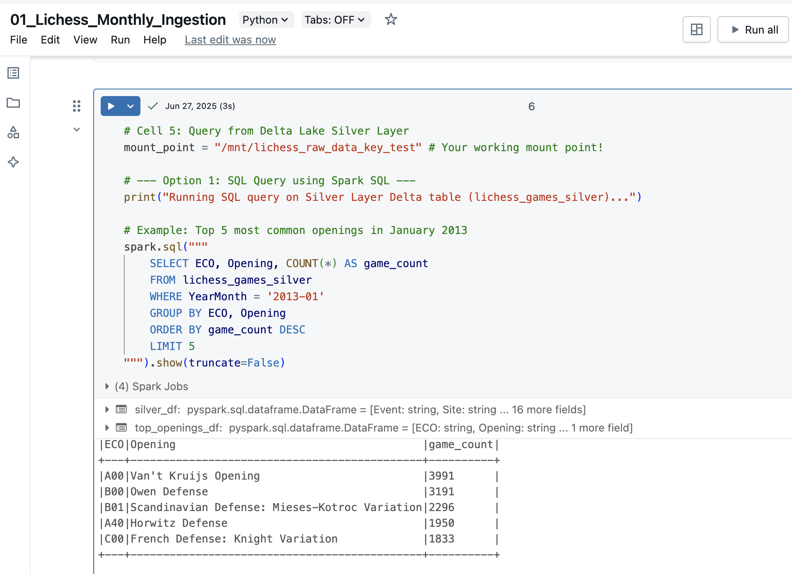Image resolution: width=792 pixels, height=574 pixels.
Task: Click the top_openings_df table icon
Action: (121, 427)
